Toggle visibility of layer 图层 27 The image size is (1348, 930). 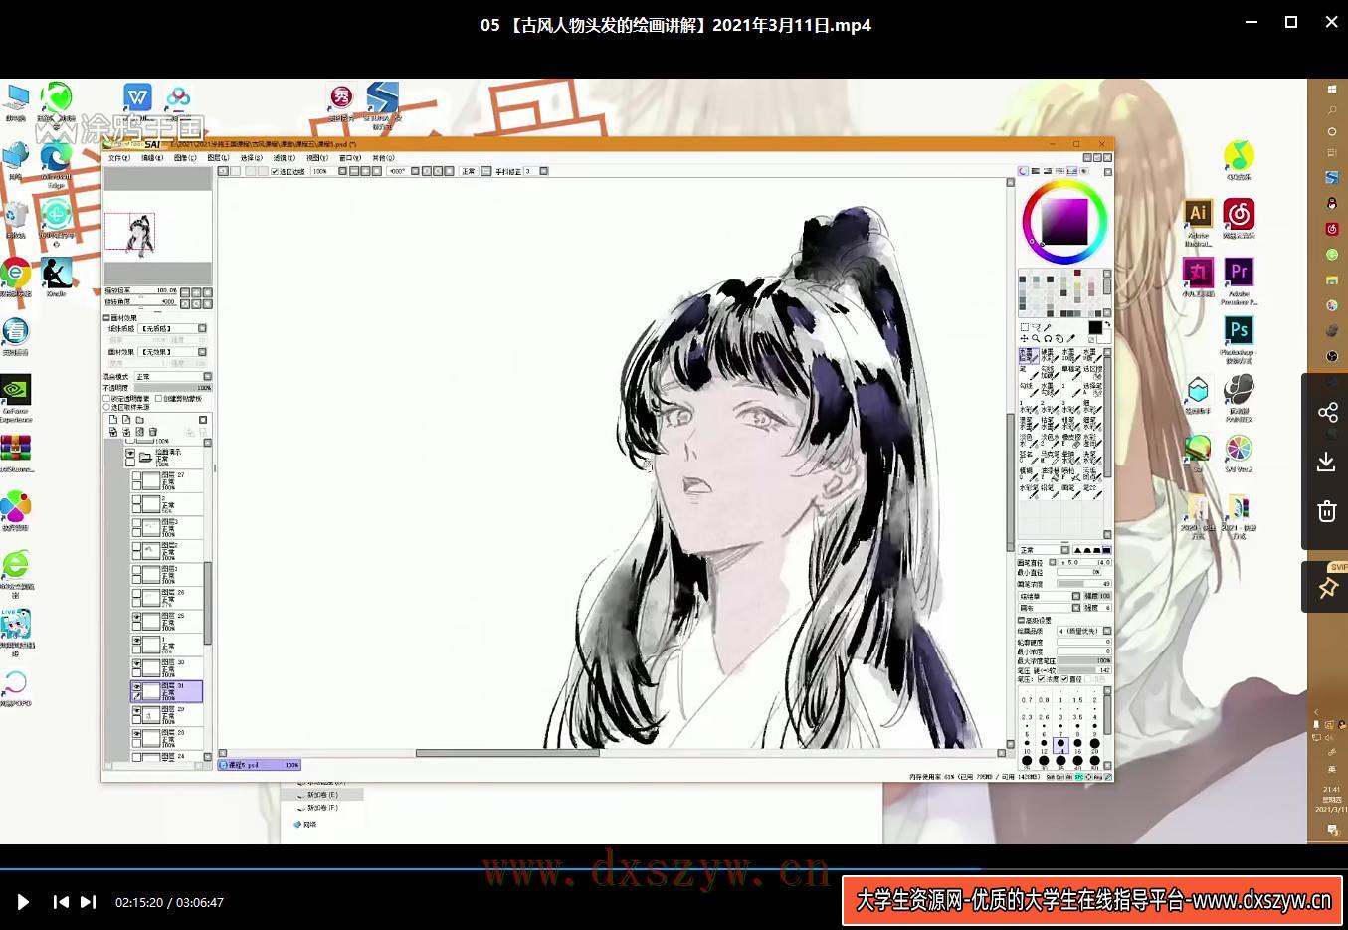pos(136,475)
